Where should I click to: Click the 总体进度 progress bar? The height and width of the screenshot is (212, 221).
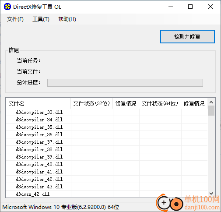click(125, 83)
